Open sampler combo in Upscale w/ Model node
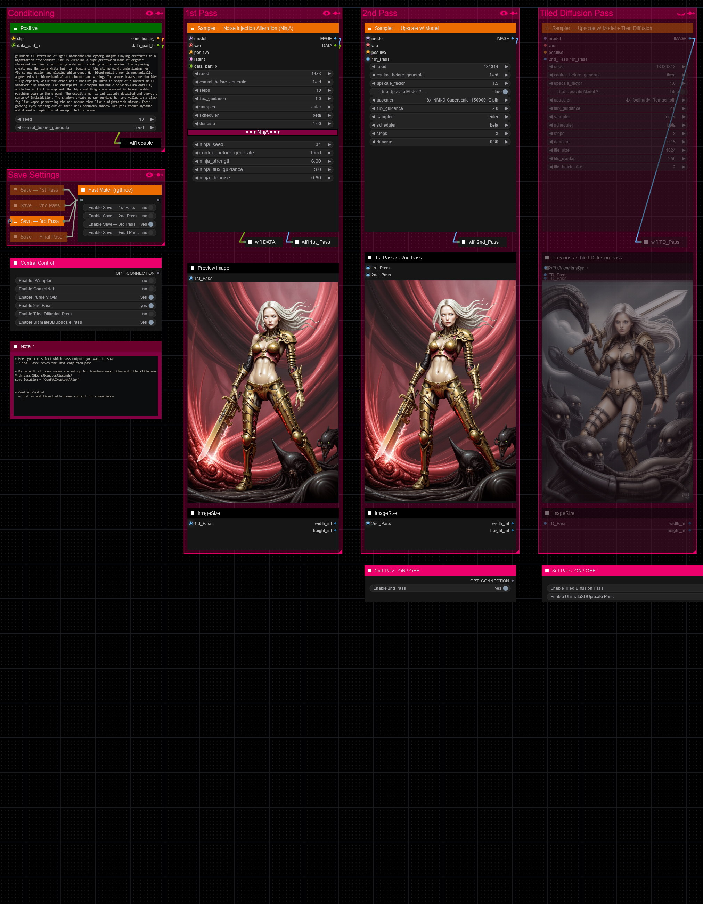 pos(440,117)
